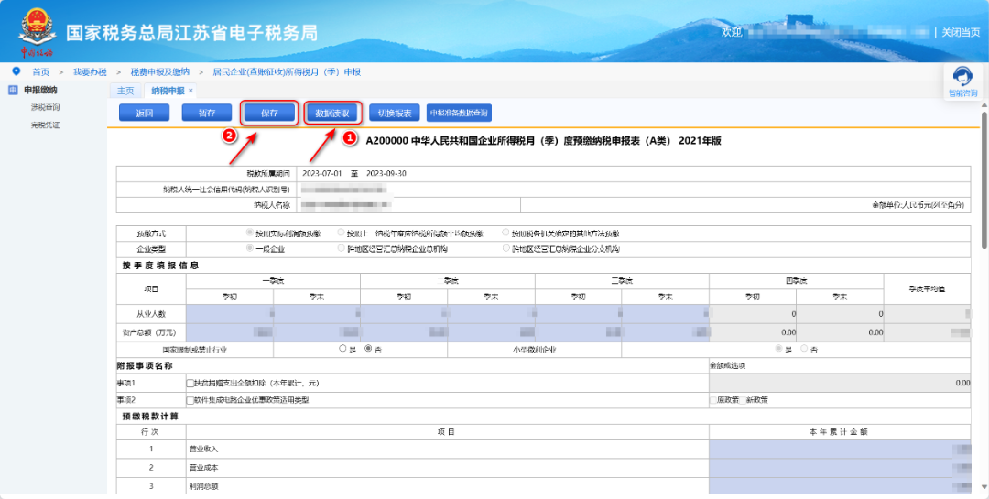
Task: Click the vertical page scrollbar
Action: point(983,183)
